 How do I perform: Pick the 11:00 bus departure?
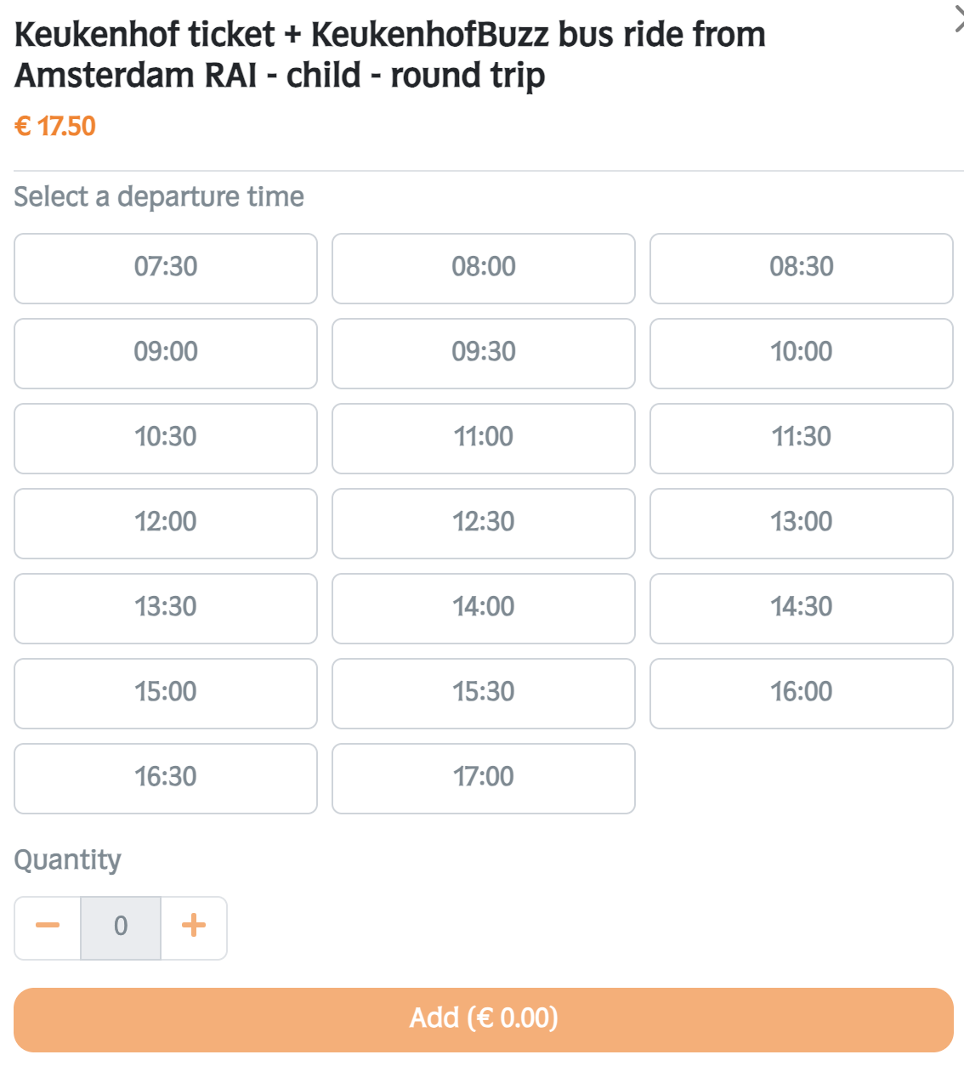[483, 438]
